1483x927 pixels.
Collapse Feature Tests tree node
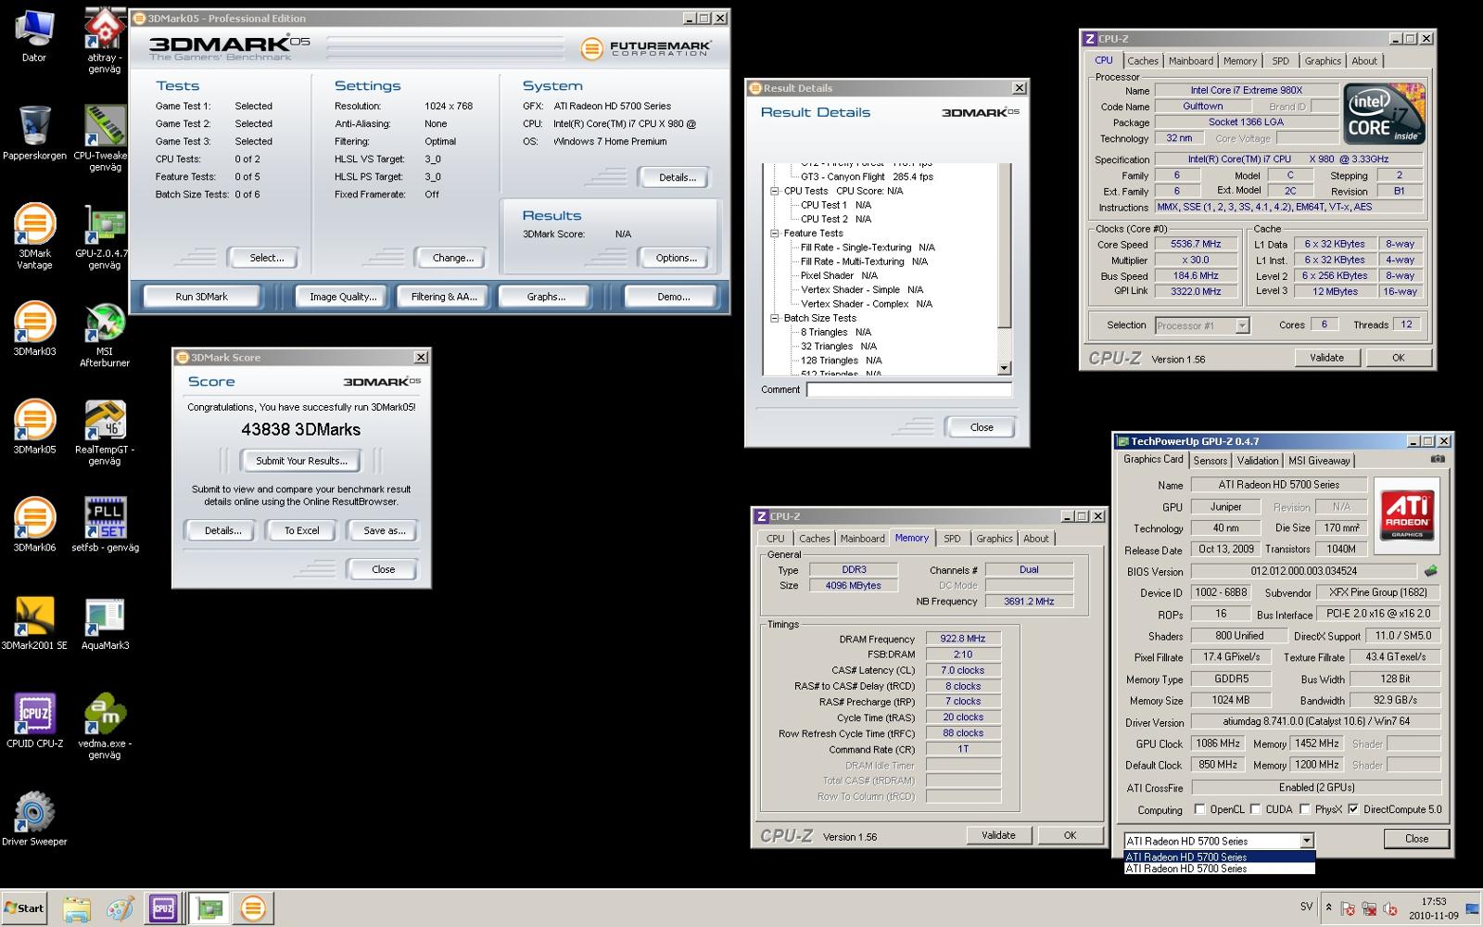(x=775, y=234)
